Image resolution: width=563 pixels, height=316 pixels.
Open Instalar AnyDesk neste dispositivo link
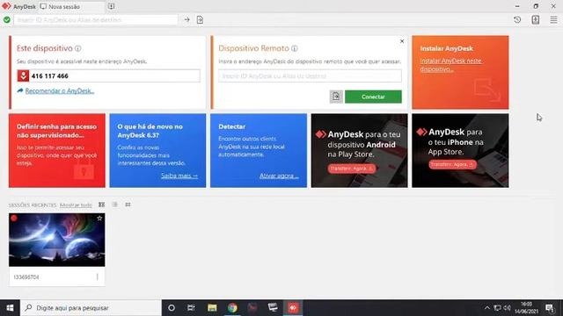[451, 65]
